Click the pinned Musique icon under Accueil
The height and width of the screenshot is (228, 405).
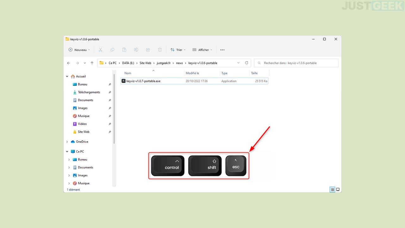point(75,116)
